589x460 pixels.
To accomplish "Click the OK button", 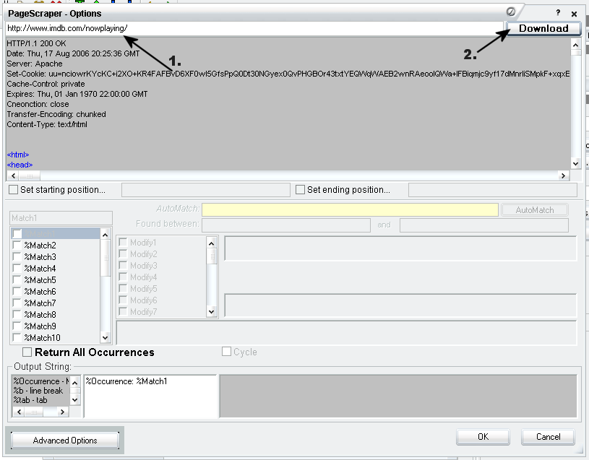I will (483, 437).
